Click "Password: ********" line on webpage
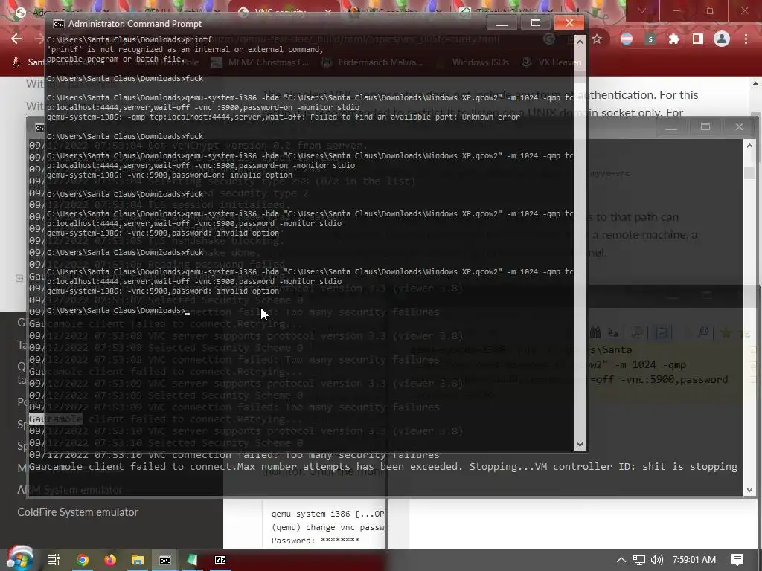The image size is (762, 571). point(316,541)
